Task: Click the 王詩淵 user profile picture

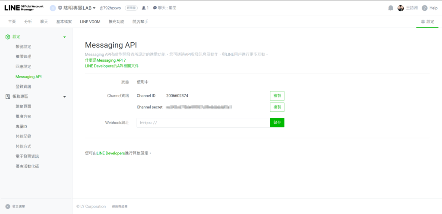Action: click(401, 8)
